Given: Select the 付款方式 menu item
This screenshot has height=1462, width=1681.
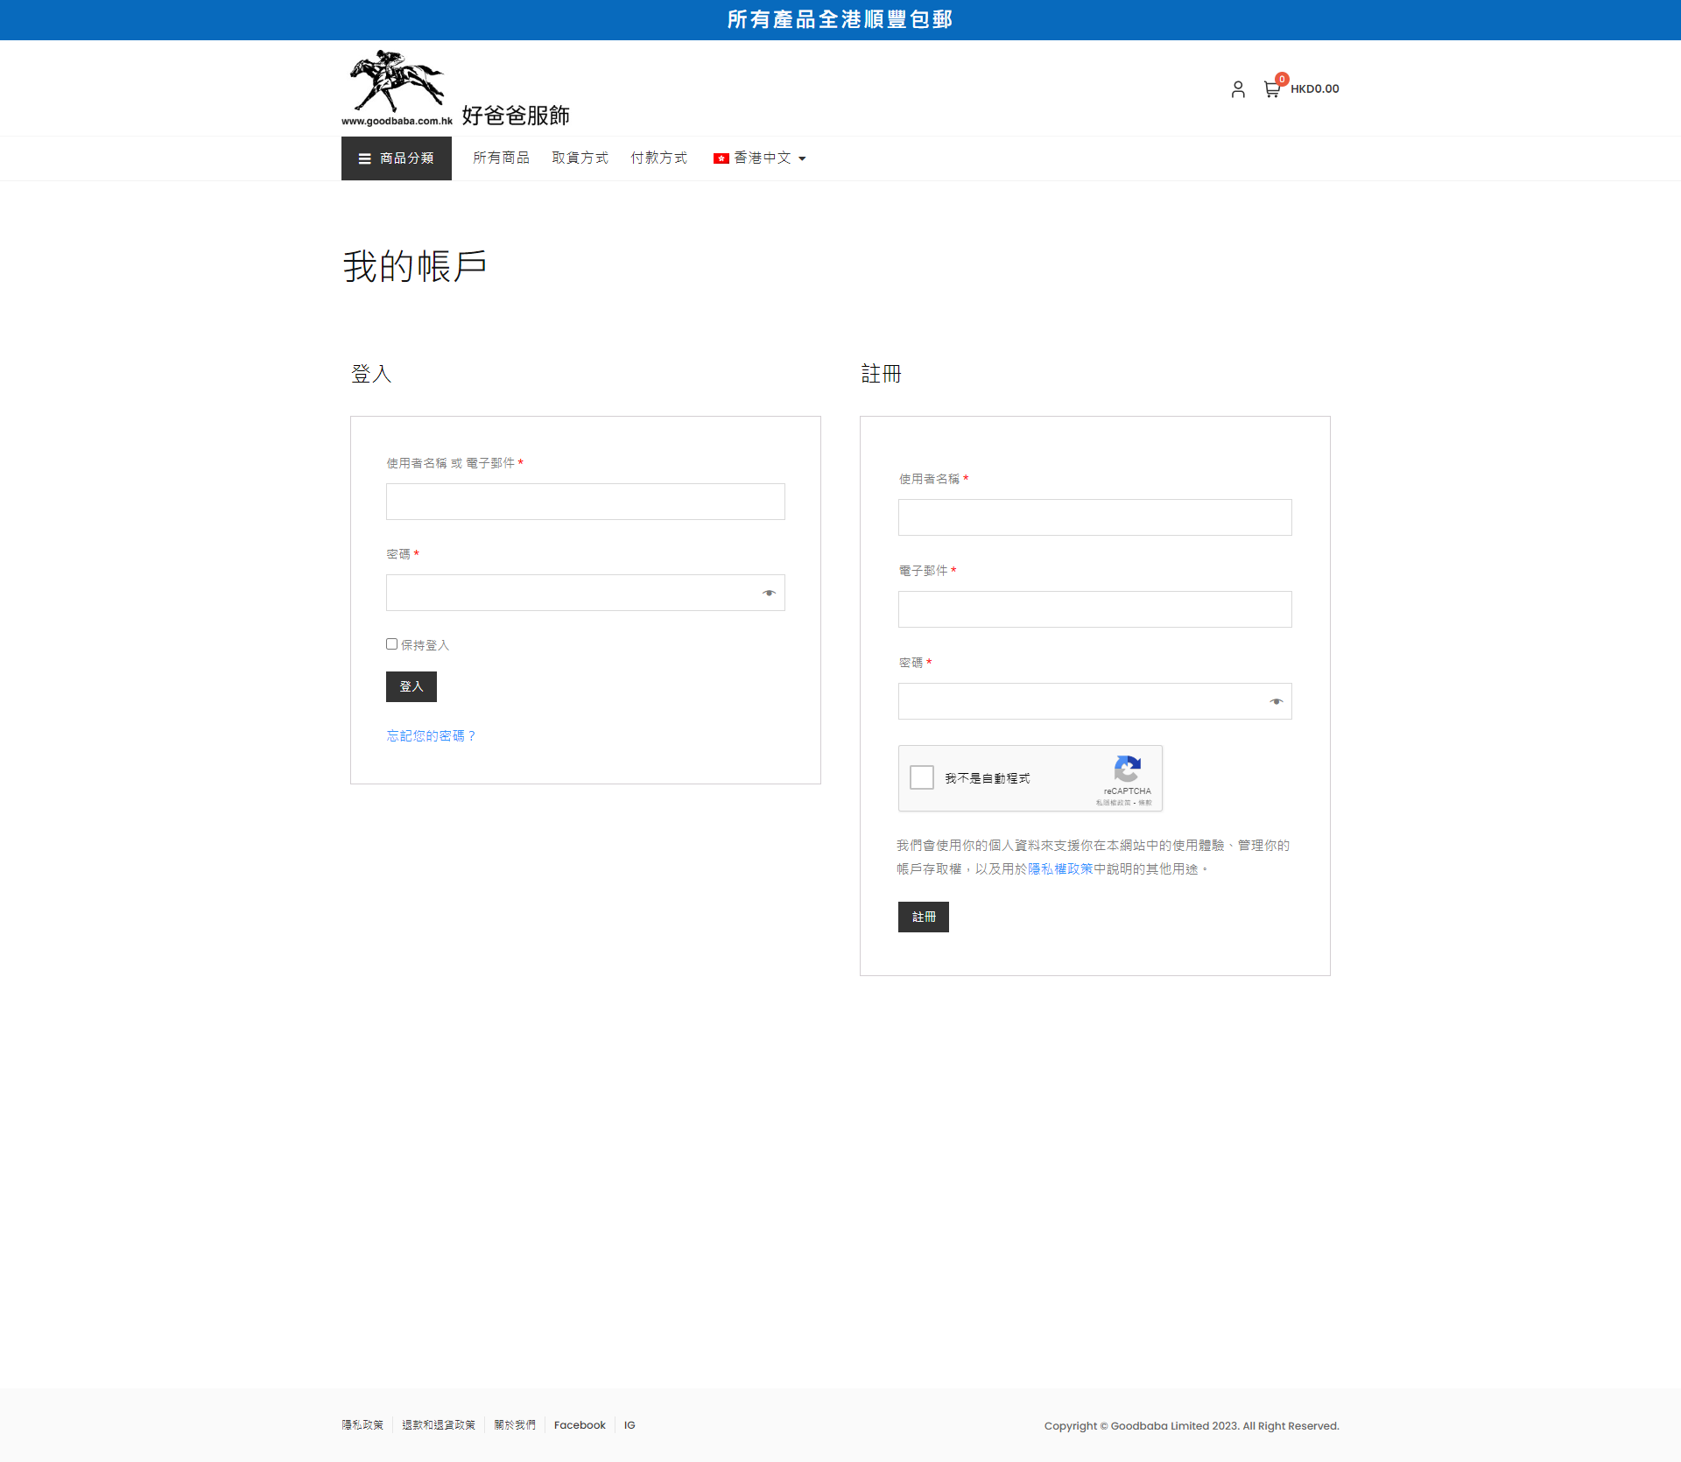Looking at the screenshot, I should pos(658,158).
